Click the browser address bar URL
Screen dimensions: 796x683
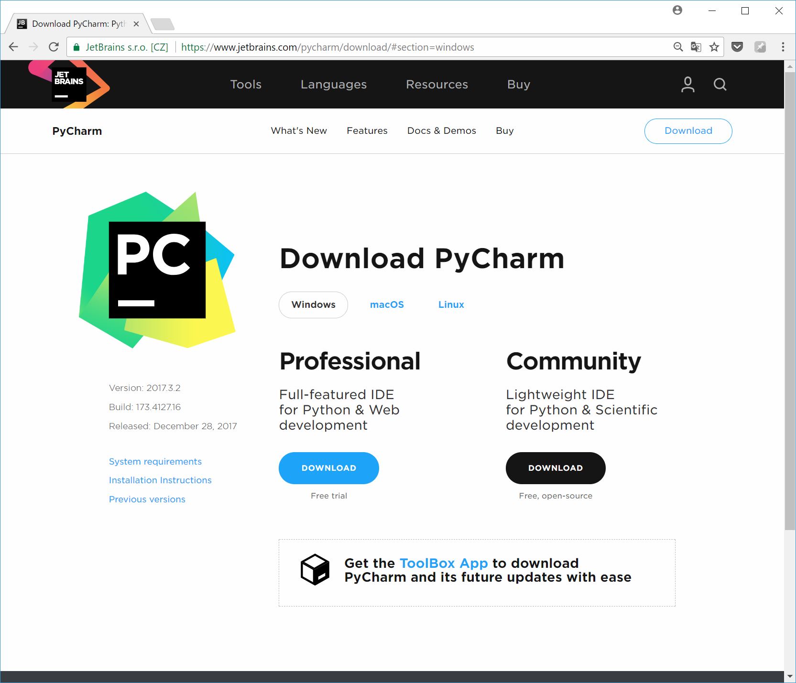click(327, 47)
